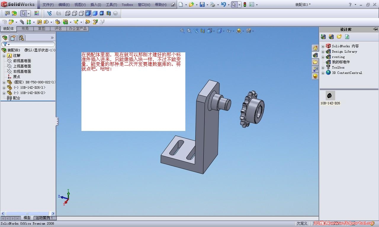Switch to the 草图 tab
This screenshot has width=379, height=227.
[42, 29]
